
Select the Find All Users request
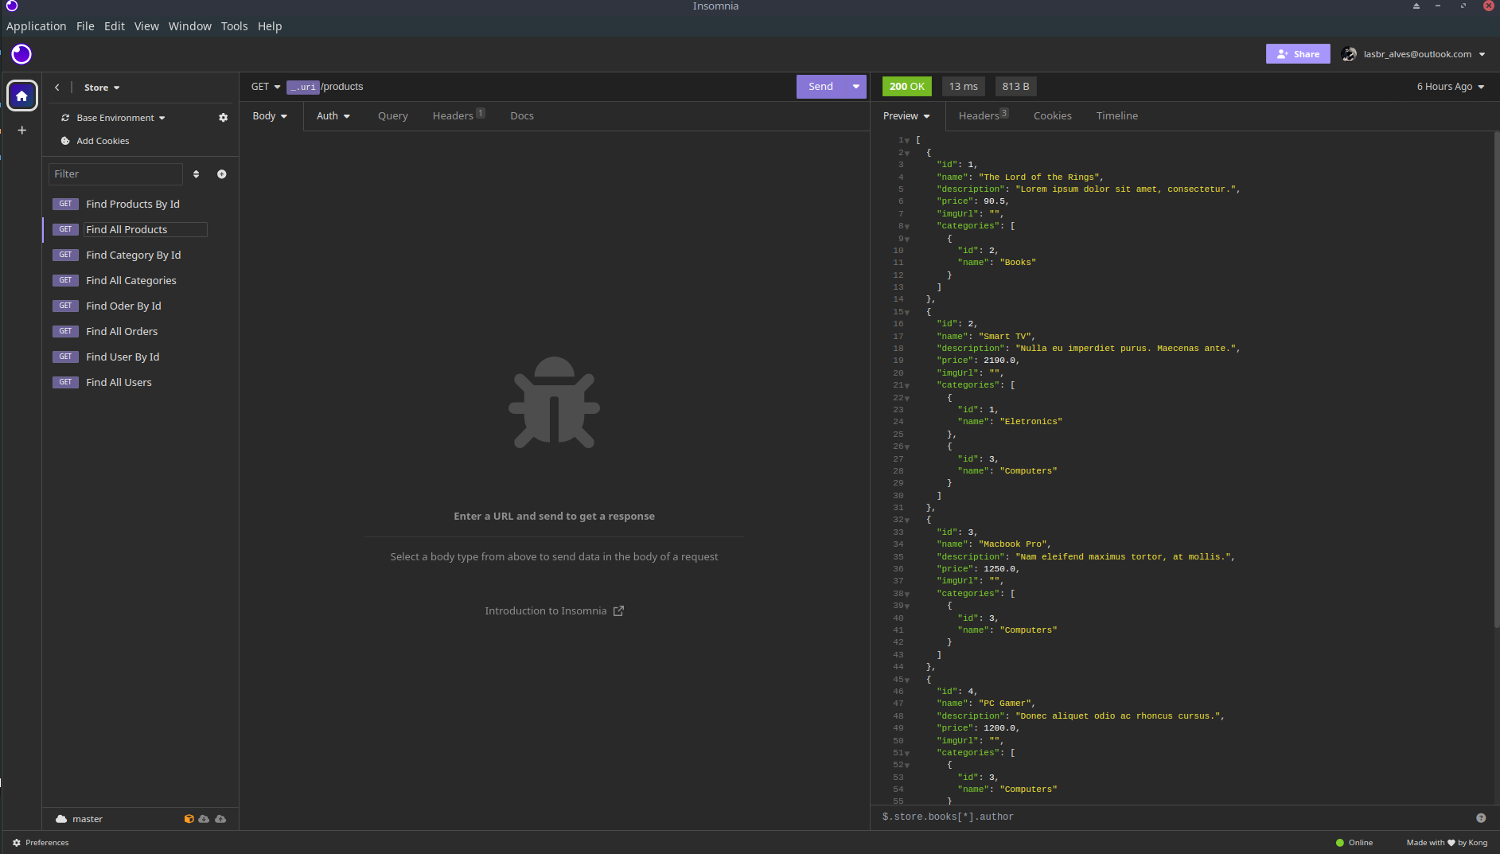tap(119, 383)
